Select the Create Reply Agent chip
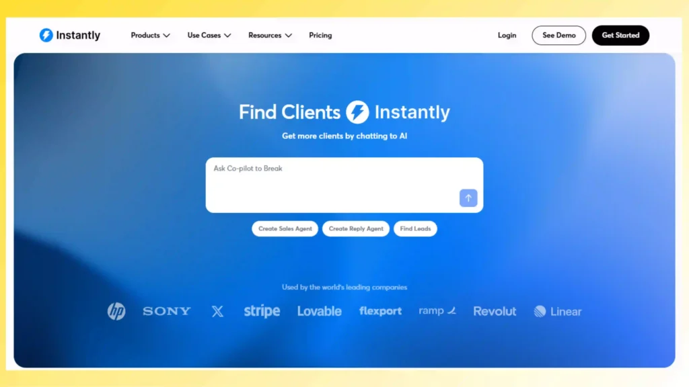Screen dimensions: 689x387 (x=356, y=228)
